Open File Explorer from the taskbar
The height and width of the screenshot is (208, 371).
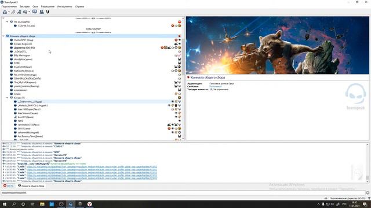point(42,204)
